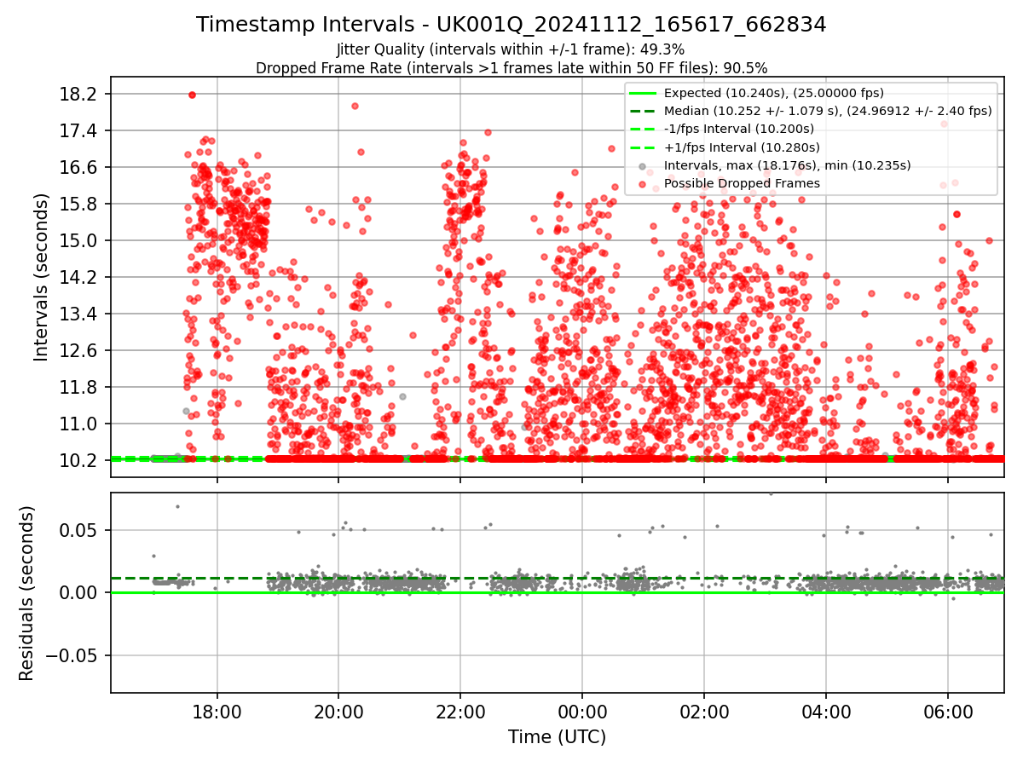Click the dark green dashed line sample beside 'Median' in the legend
1023x767 pixels.
(642, 111)
